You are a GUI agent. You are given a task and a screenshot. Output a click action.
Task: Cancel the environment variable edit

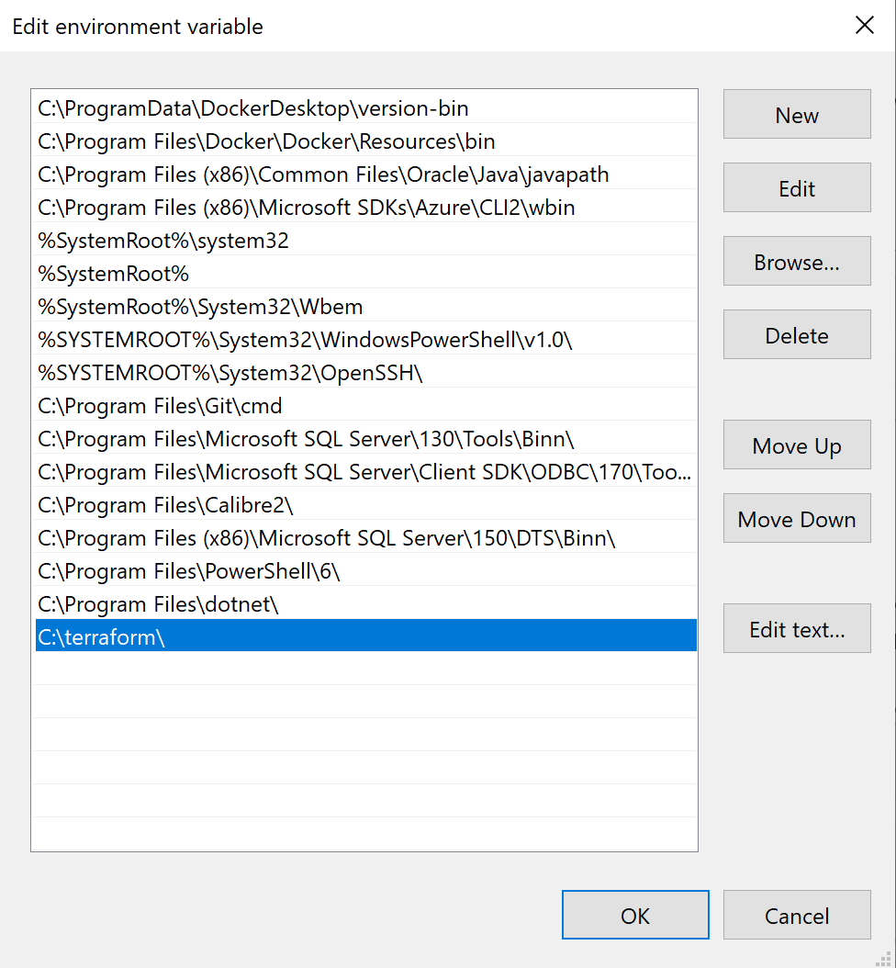point(796,915)
